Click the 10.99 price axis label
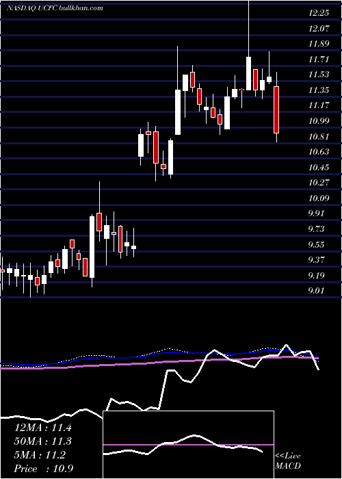 coord(319,120)
